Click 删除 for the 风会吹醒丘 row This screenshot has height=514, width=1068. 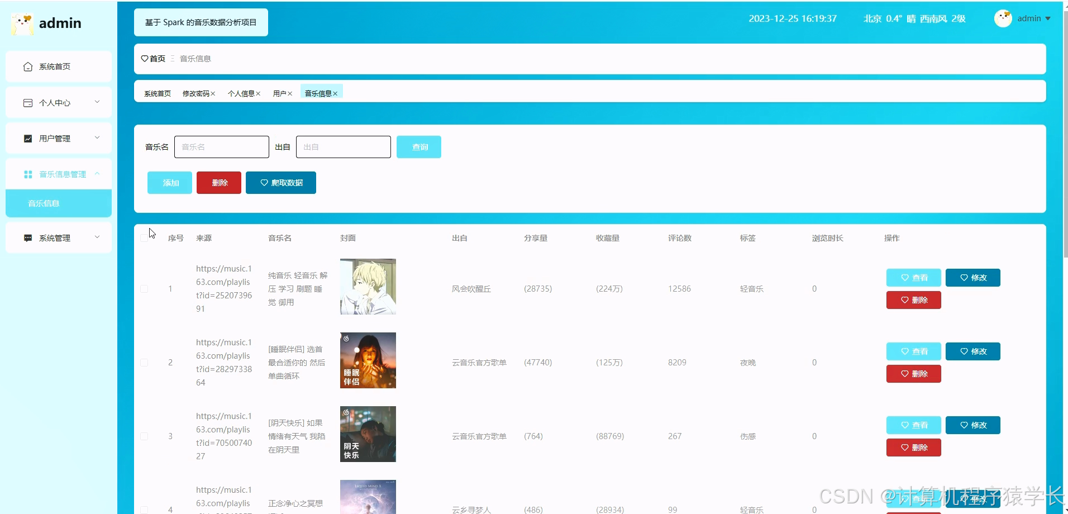(x=914, y=300)
